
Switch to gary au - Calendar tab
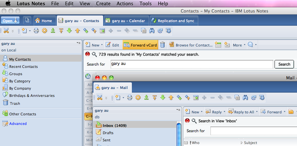tap(126, 21)
